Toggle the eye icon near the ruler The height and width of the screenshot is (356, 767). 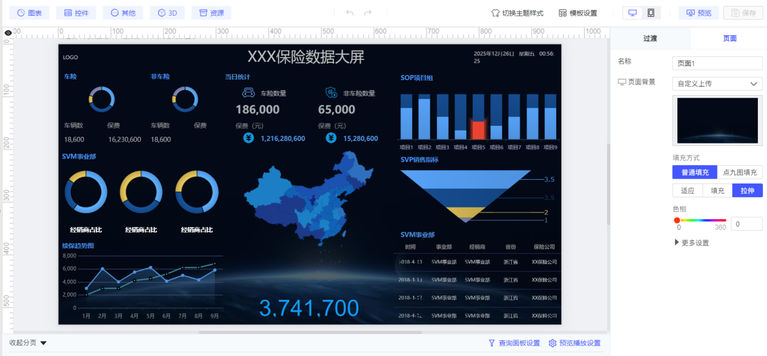pos(8,33)
